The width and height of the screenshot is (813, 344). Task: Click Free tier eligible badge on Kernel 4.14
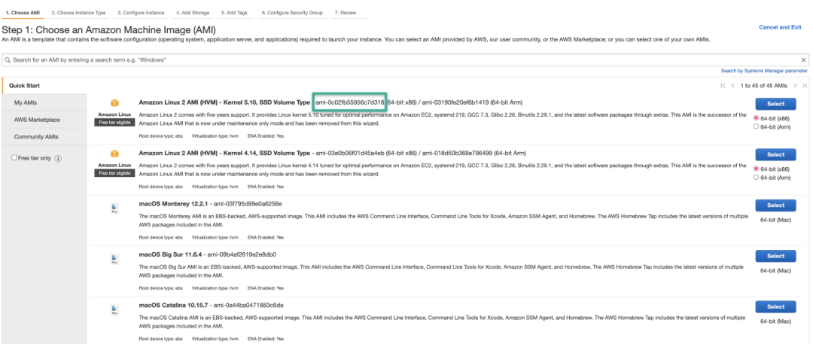point(114,173)
